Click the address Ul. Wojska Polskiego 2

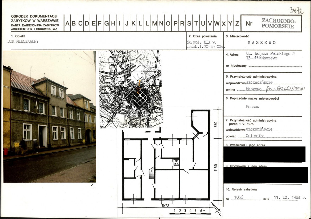click(x=271, y=53)
